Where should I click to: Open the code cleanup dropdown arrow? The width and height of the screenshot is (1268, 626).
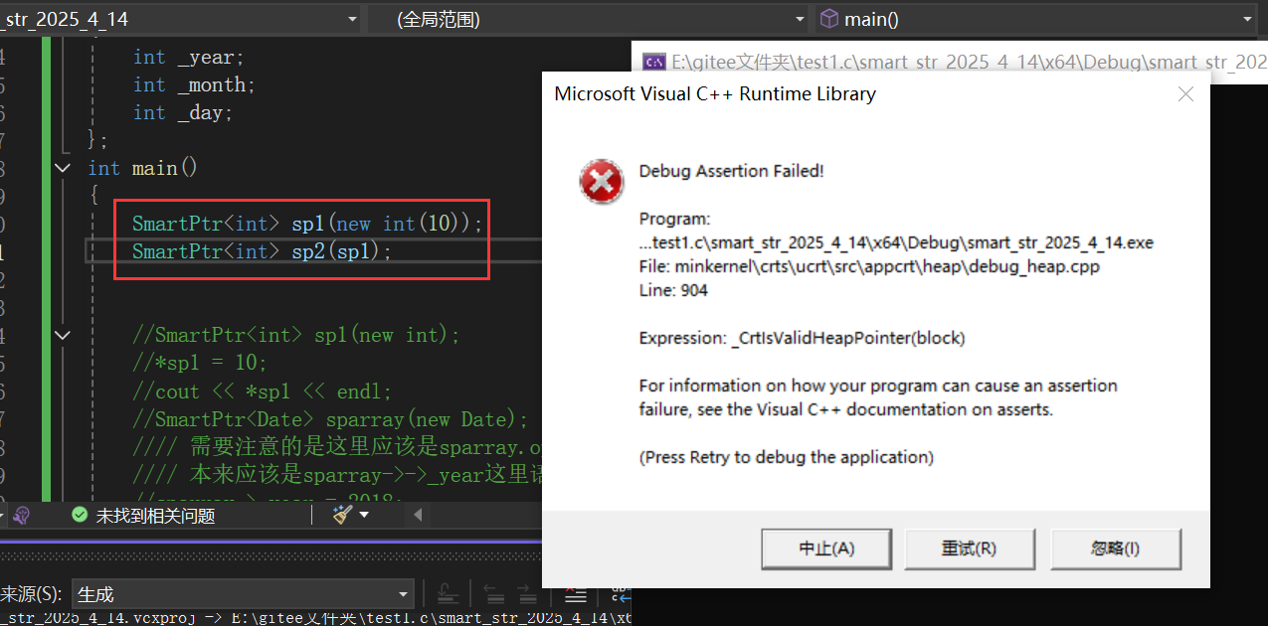(364, 515)
